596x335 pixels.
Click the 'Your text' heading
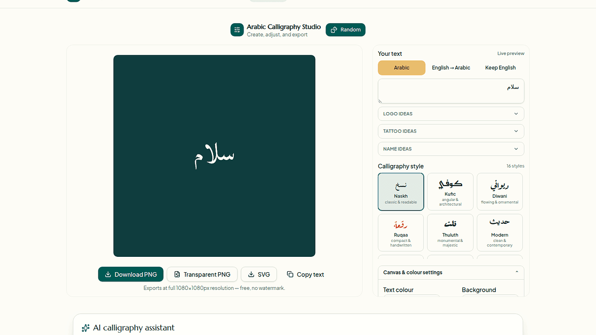coord(390,54)
